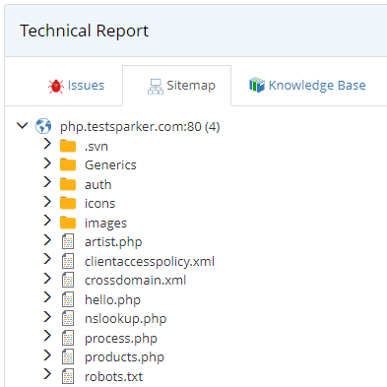The height and width of the screenshot is (387, 387).
Task: Expand the clientaccesspolicy.xml node
Action: tap(47, 259)
